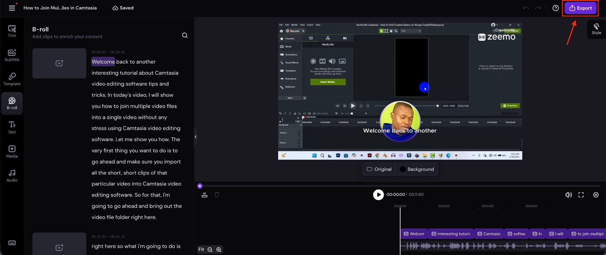The width and height of the screenshot is (606, 255).
Task: Open the Audio panel
Action: [x=12, y=176]
